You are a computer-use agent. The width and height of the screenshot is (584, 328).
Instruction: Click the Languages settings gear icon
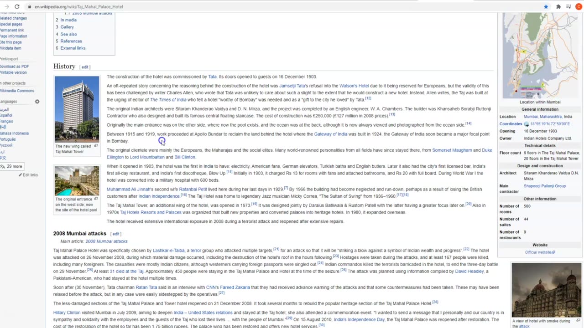pos(37,102)
